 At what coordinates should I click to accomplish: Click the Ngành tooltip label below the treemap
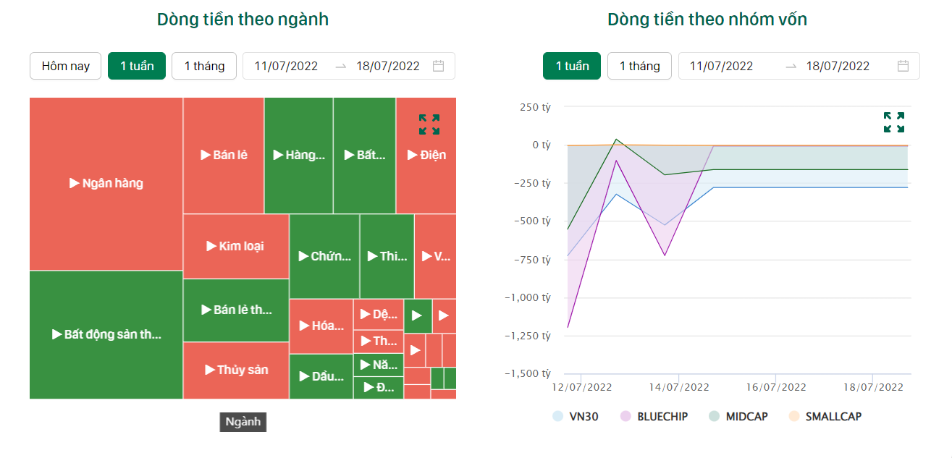pyautogui.click(x=243, y=422)
